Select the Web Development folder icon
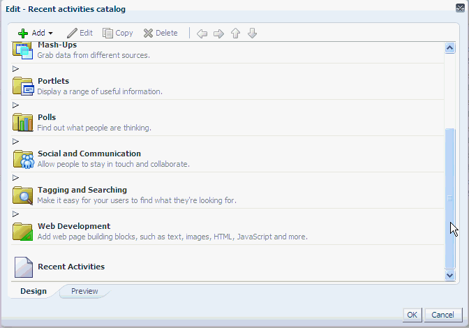This screenshot has width=469, height=328. pos(23,232)
